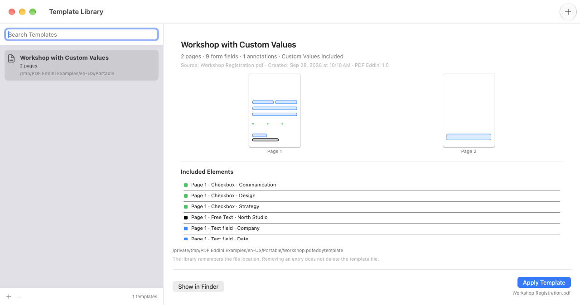Viewport: 580px width, 305px height.
Task: Click the green marker beside Design
Action: 186,196
